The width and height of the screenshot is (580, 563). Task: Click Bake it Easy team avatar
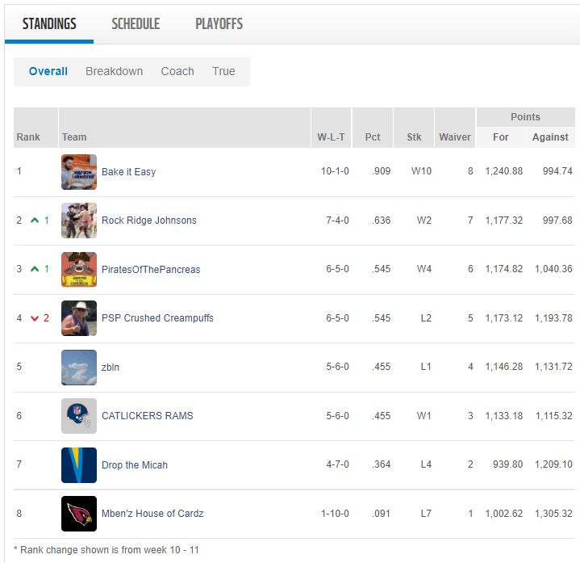click(x=79, y=172)
